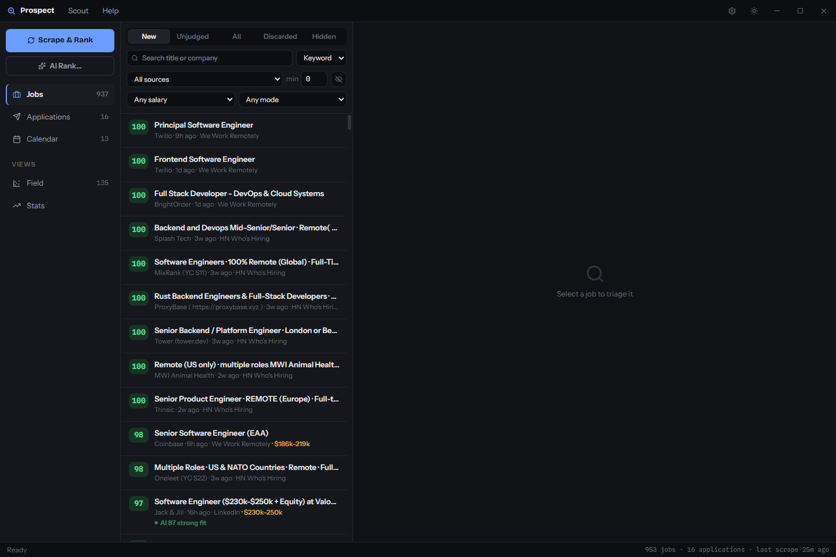This screenshot has width=836, height=557.
Task: Toggle hidden-jobs eye-slash button
Action: coord(339,79)
